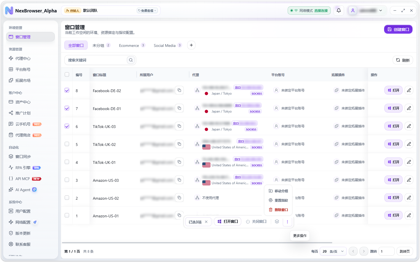Click the extension puzzle icon for TikTok-UK-01
Screen dimensions: 420x262
coord(337,162)
